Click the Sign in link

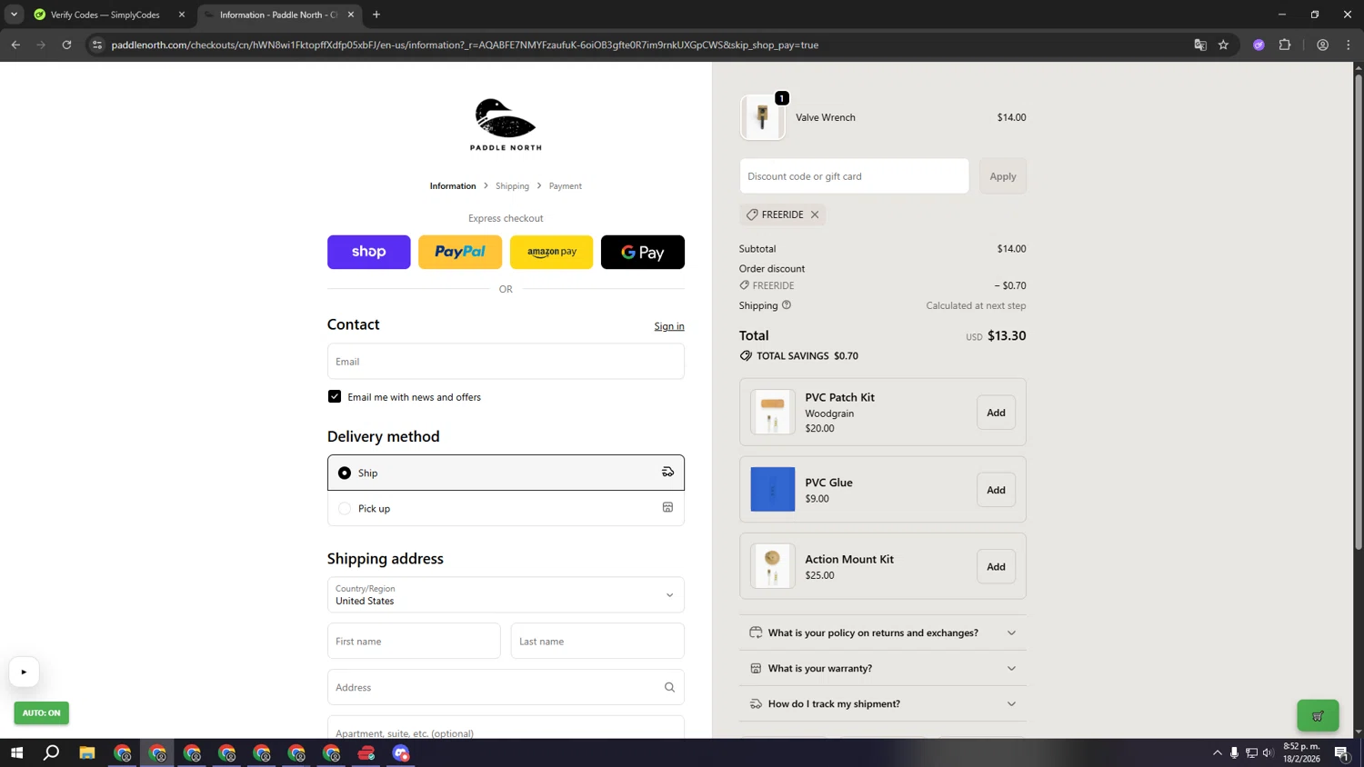[669, 326]
